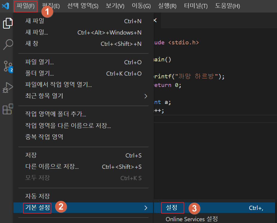
Task: Expand the 기본 설정 submenu
Action: click(37, 208)
